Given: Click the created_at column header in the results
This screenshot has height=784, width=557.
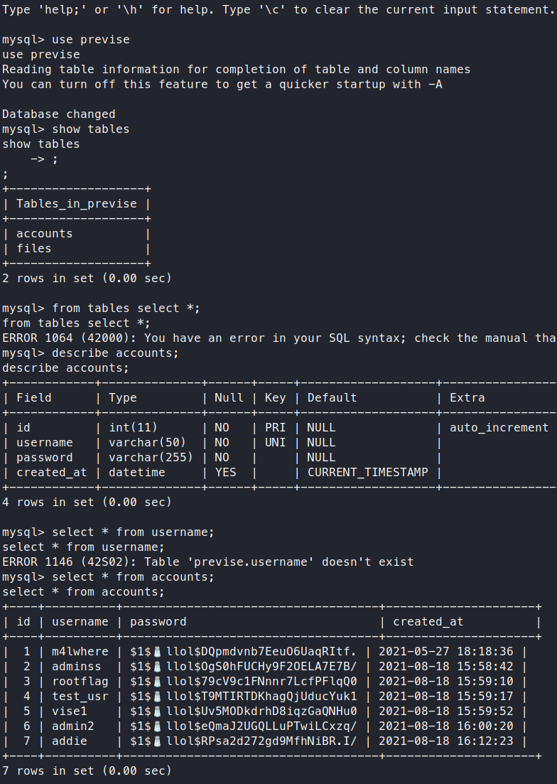Looking at the screenshot, I should tap(428, 621).
